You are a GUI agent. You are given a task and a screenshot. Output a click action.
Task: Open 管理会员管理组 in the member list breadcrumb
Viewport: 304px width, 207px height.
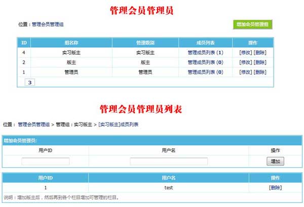(33, 124)
